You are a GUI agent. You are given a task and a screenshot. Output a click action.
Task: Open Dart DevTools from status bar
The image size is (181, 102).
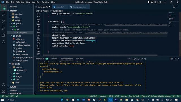(x=134, y=96)
